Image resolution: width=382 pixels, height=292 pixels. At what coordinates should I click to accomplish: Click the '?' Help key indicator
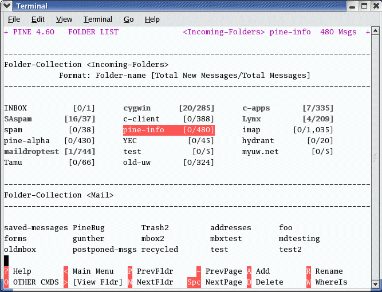(6, 271)
